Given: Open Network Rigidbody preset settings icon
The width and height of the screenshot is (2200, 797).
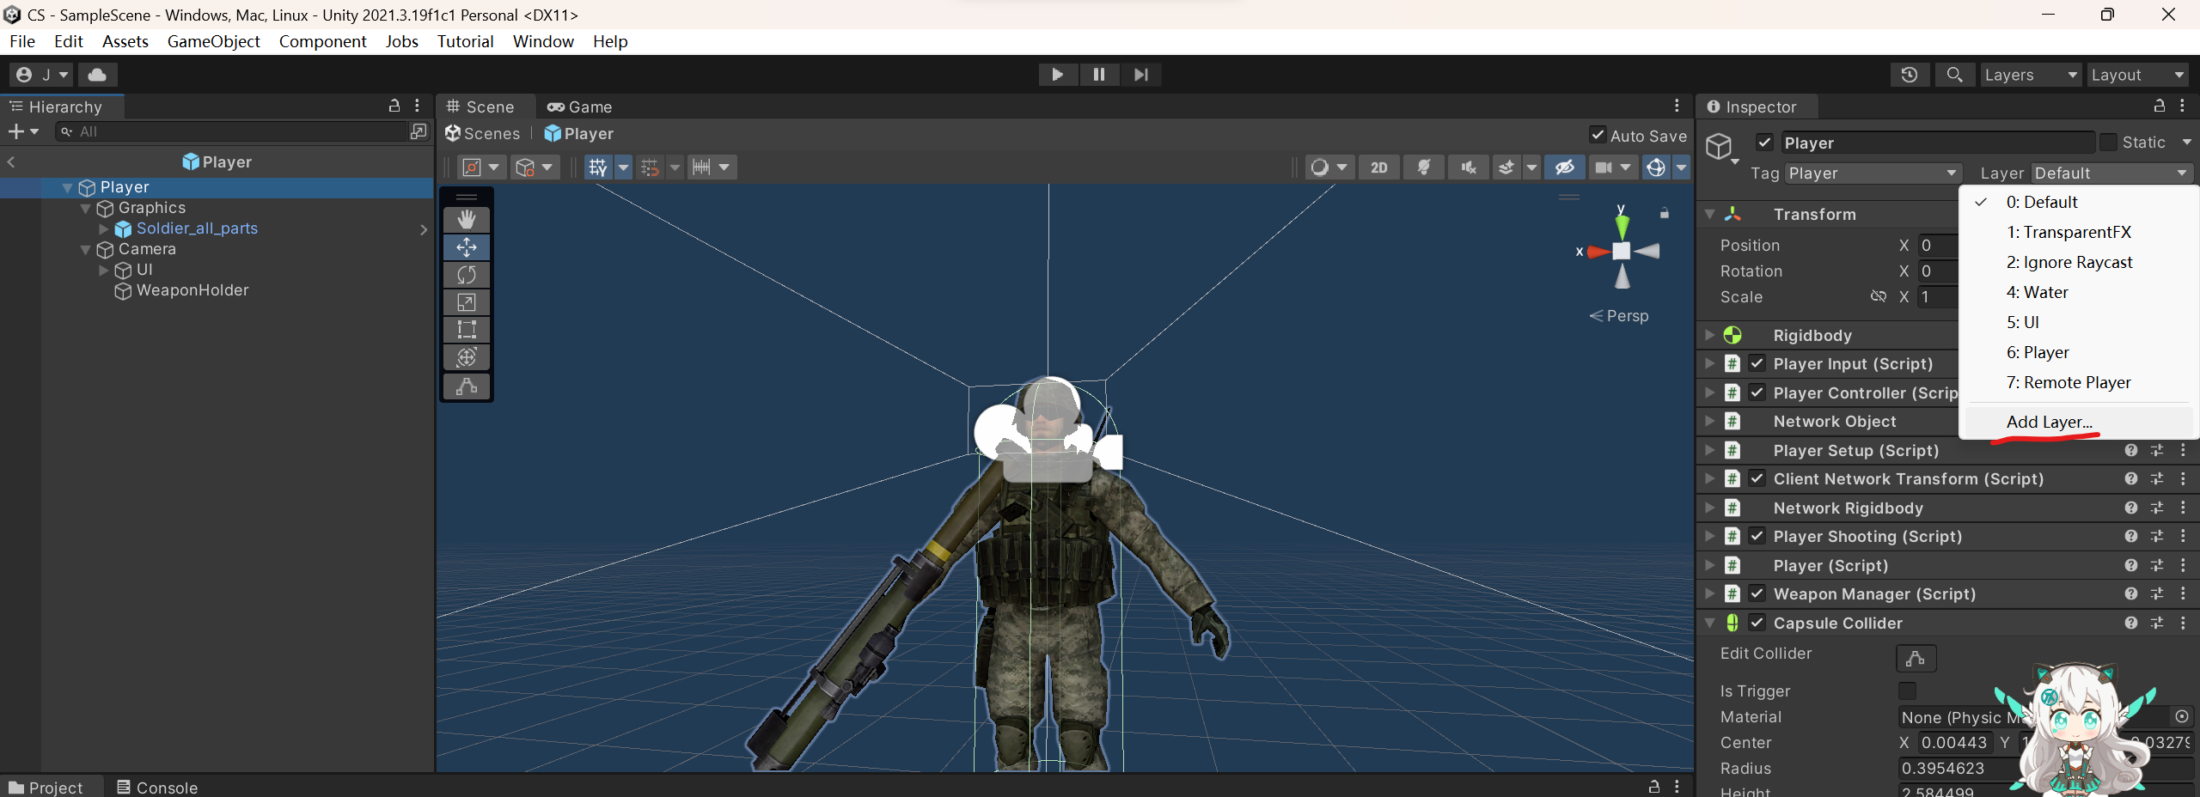Looking at the screenshot, I should 2157,508.
